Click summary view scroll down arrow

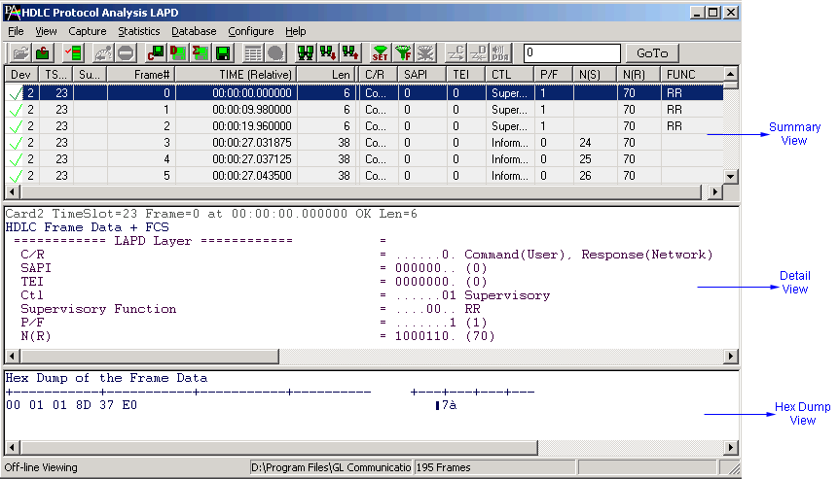731,176
